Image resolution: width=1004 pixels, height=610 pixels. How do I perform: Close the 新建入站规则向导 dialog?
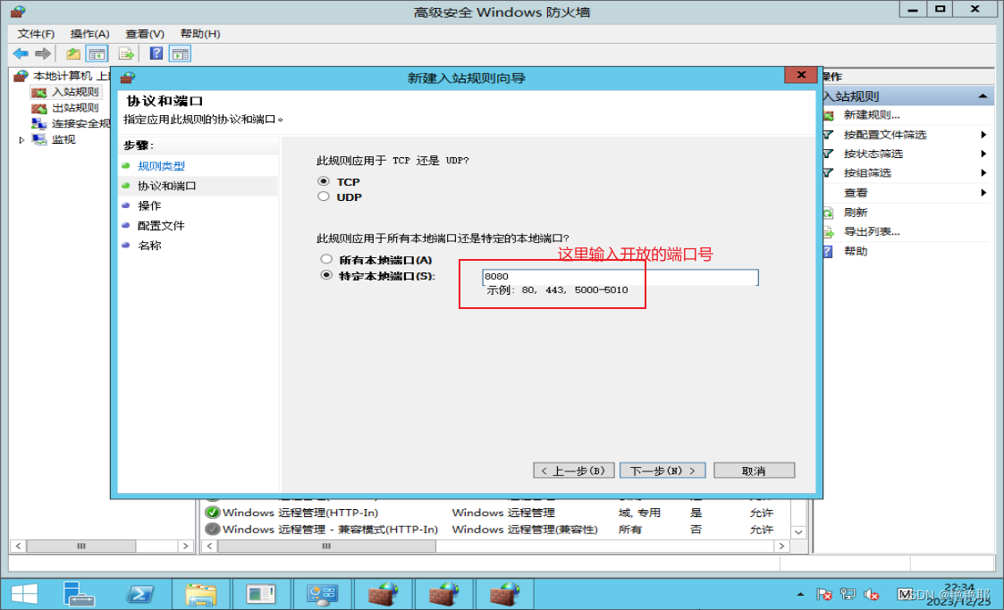point(801,75)
